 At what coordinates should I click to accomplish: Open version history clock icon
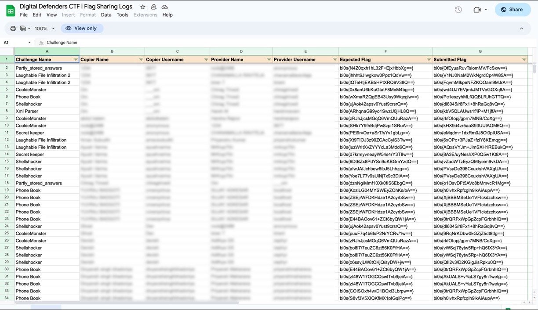coord(458,10)
